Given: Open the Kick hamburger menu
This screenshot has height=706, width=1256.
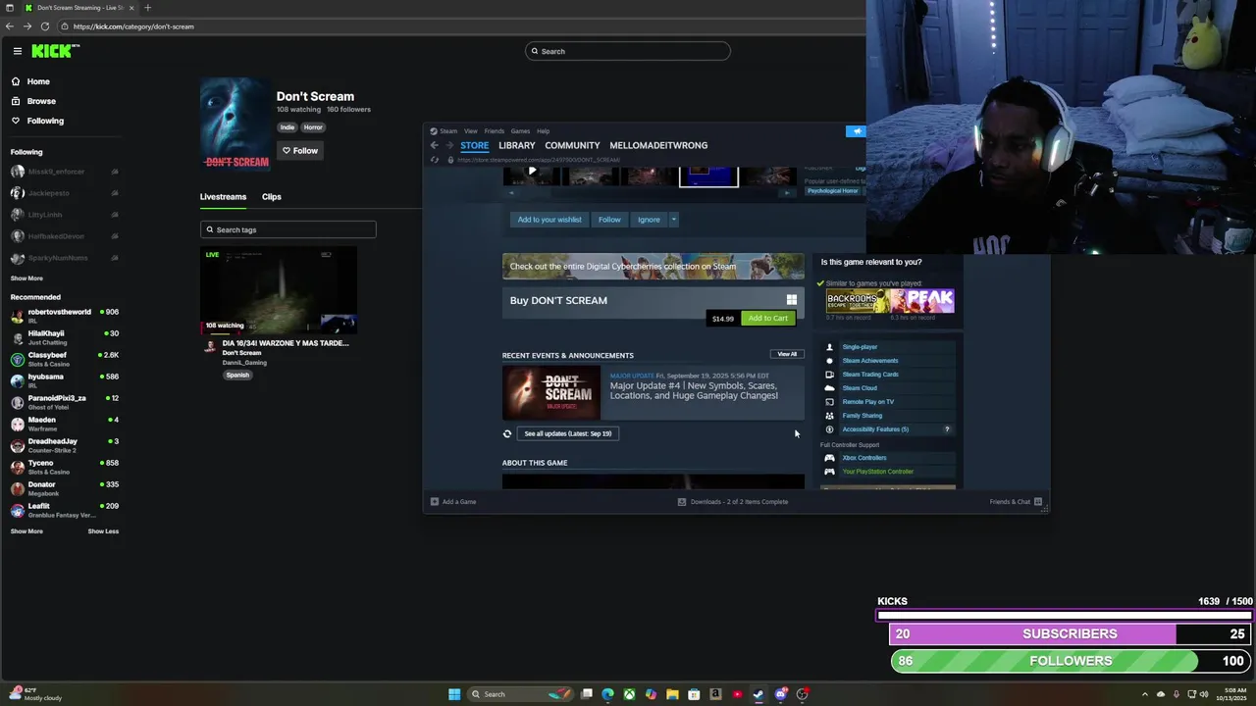Looking at the screenshot, I should pyautogui.click(x=17, y=51).
